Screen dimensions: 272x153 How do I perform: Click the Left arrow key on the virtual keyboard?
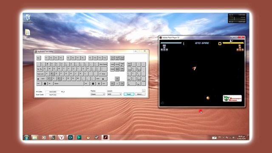[112, 84]
